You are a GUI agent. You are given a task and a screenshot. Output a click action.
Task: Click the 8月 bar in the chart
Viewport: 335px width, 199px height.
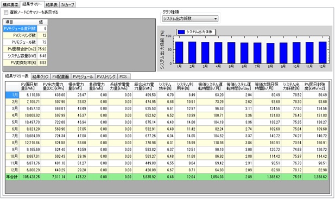pyautogui.click(x=270, y=53)
